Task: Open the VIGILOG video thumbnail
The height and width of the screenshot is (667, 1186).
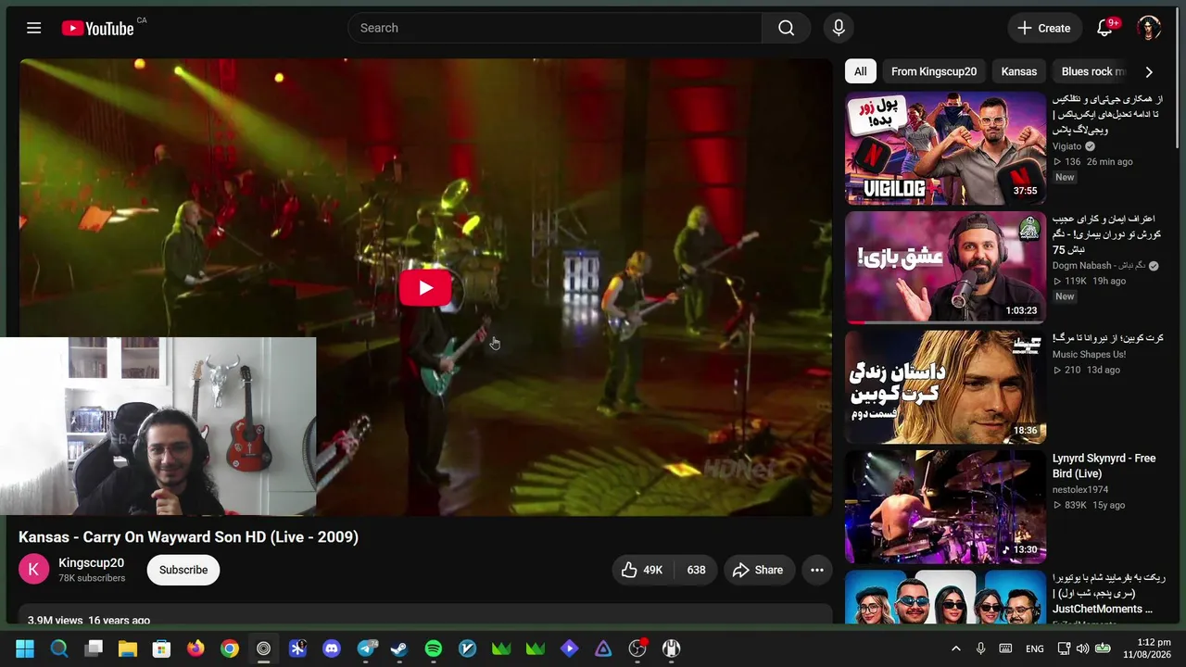Action: click(945, 147)
